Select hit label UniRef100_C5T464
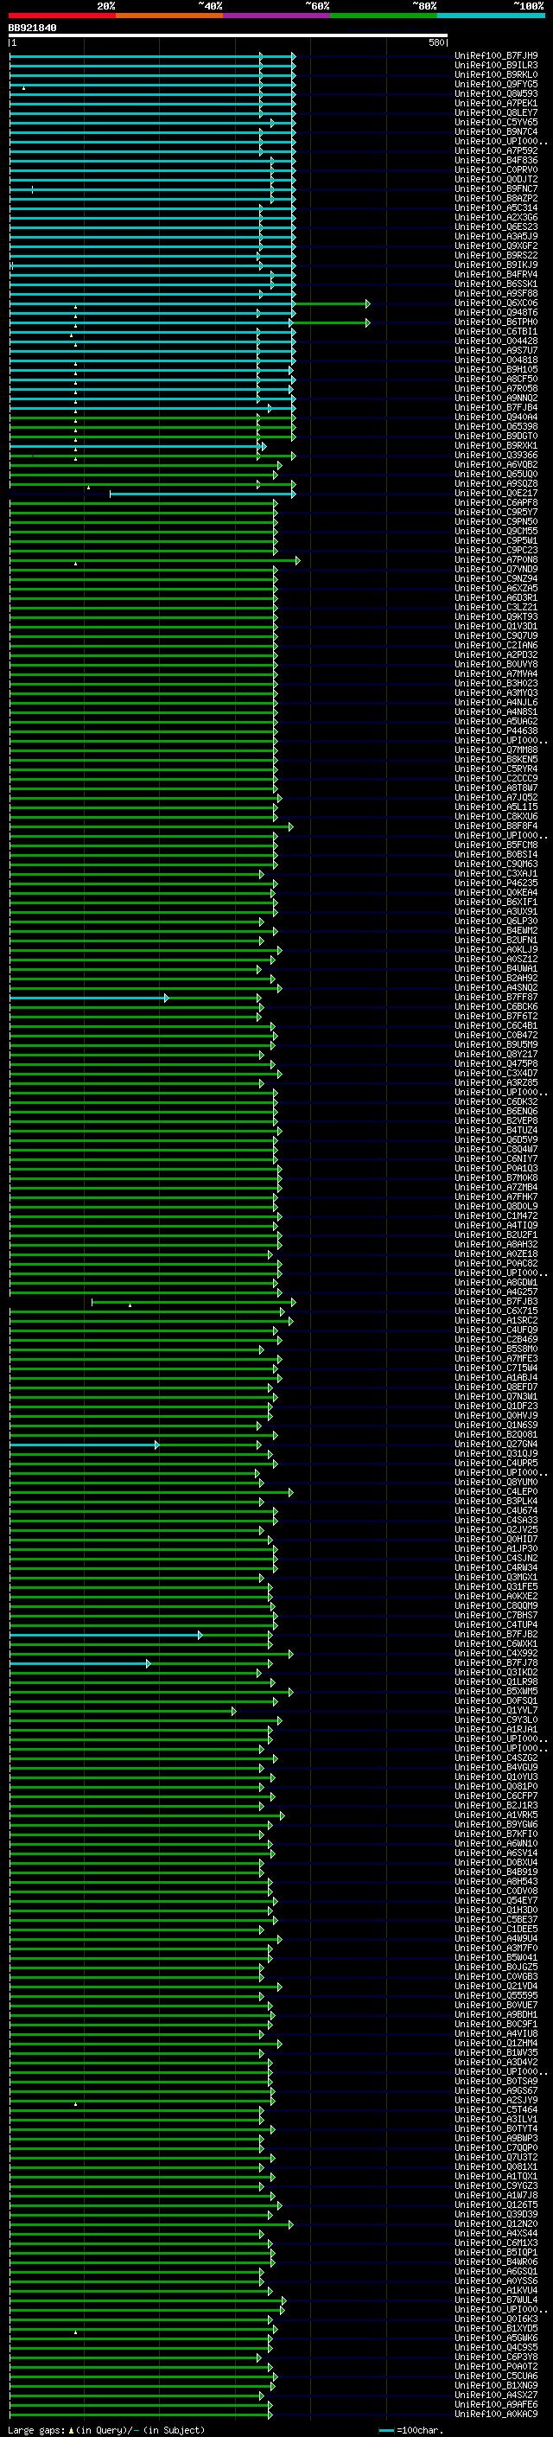 (x=496, y=2109)
